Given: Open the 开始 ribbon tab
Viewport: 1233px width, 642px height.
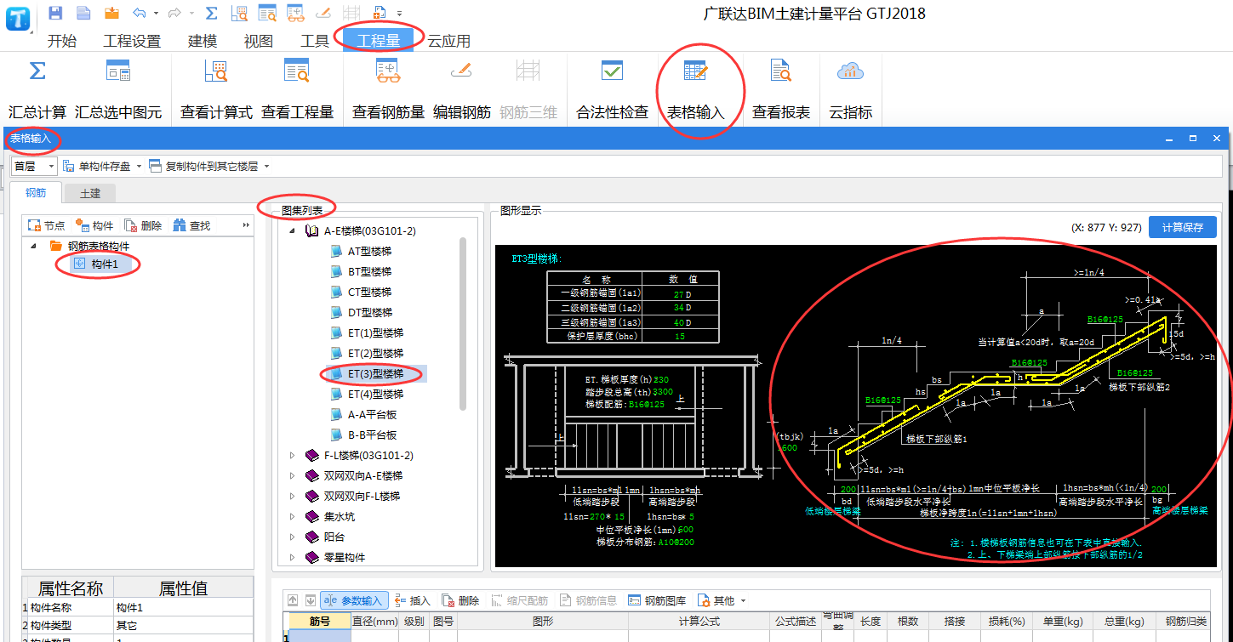Looking at the screenshot, I should [61, 41].
